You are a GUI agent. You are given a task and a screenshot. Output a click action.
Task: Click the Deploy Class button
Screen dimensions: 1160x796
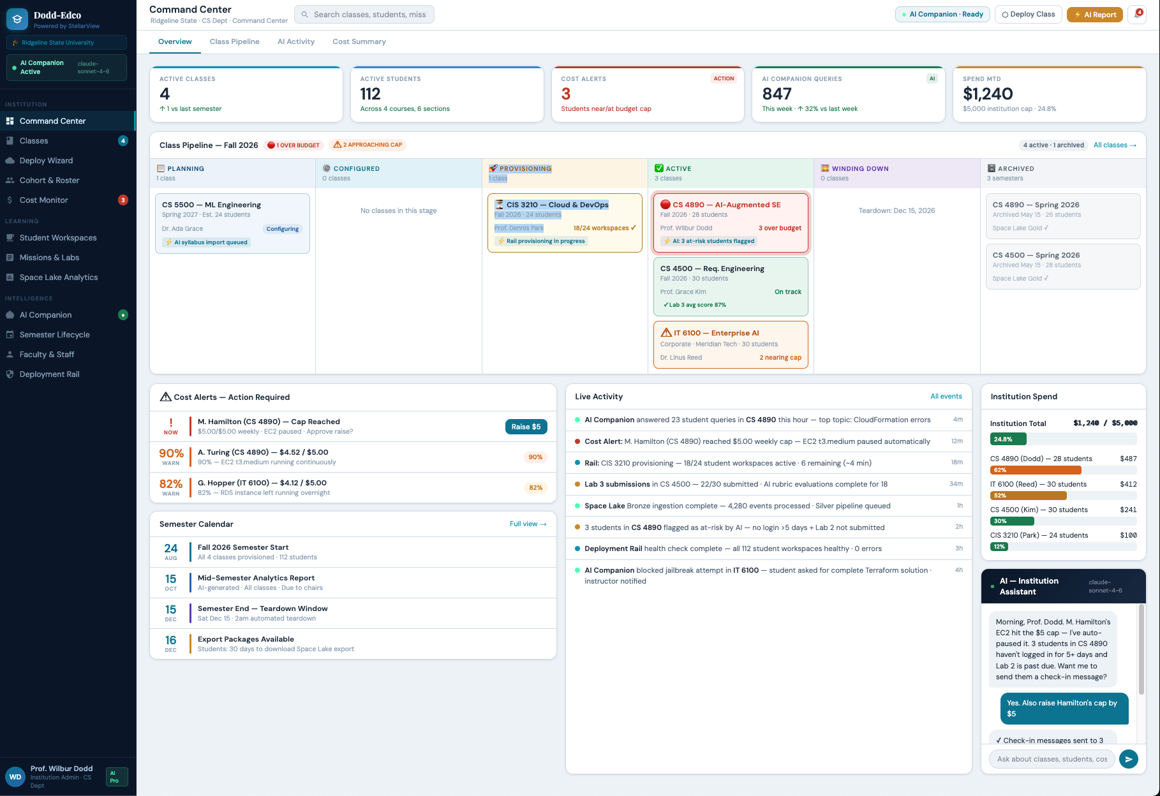pyautogui.click(x=1028, y=15)
